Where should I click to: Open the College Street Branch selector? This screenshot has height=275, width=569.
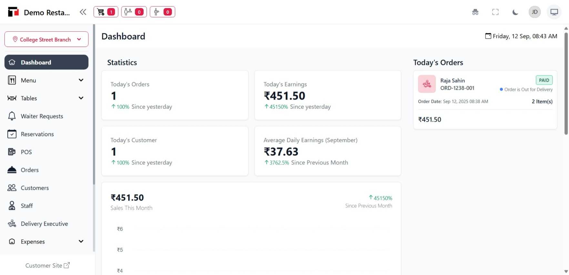46,39
